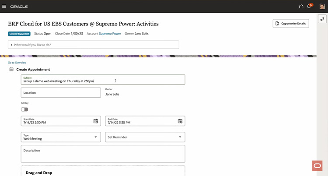Open the Start Date calendar picker
This screenshot has height=176, width=328.
click(95, 121)
